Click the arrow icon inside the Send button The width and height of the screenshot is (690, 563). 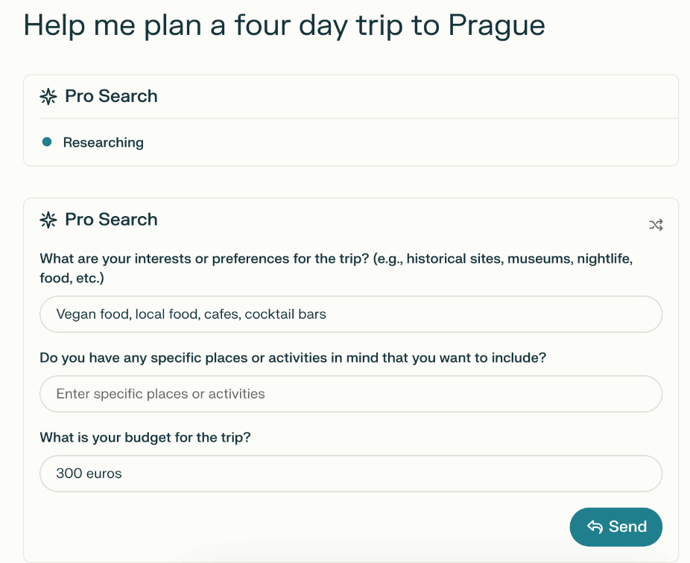[595, 527]
